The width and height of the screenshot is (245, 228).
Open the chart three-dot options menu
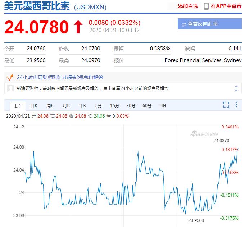(236, 105)
